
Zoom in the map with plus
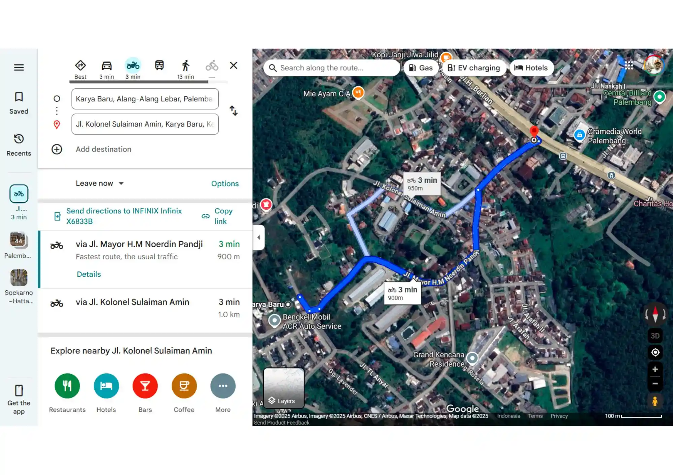point(655,370)
